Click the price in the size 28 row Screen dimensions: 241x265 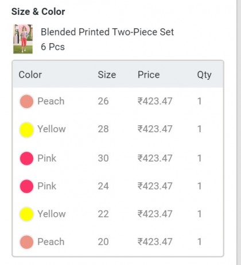click(x=155, y=129)
